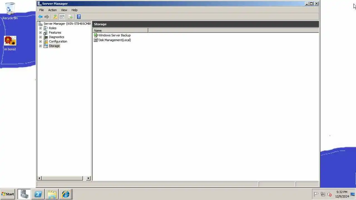Viewport: 356px width, 200px height.
Task: Click the Disk Management(Local) icon
Action: click(96, 40)
